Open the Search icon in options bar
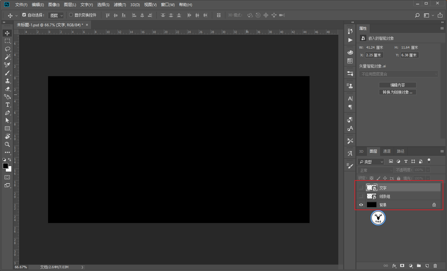Screen dimensions: 447x271 coord(417,15)
